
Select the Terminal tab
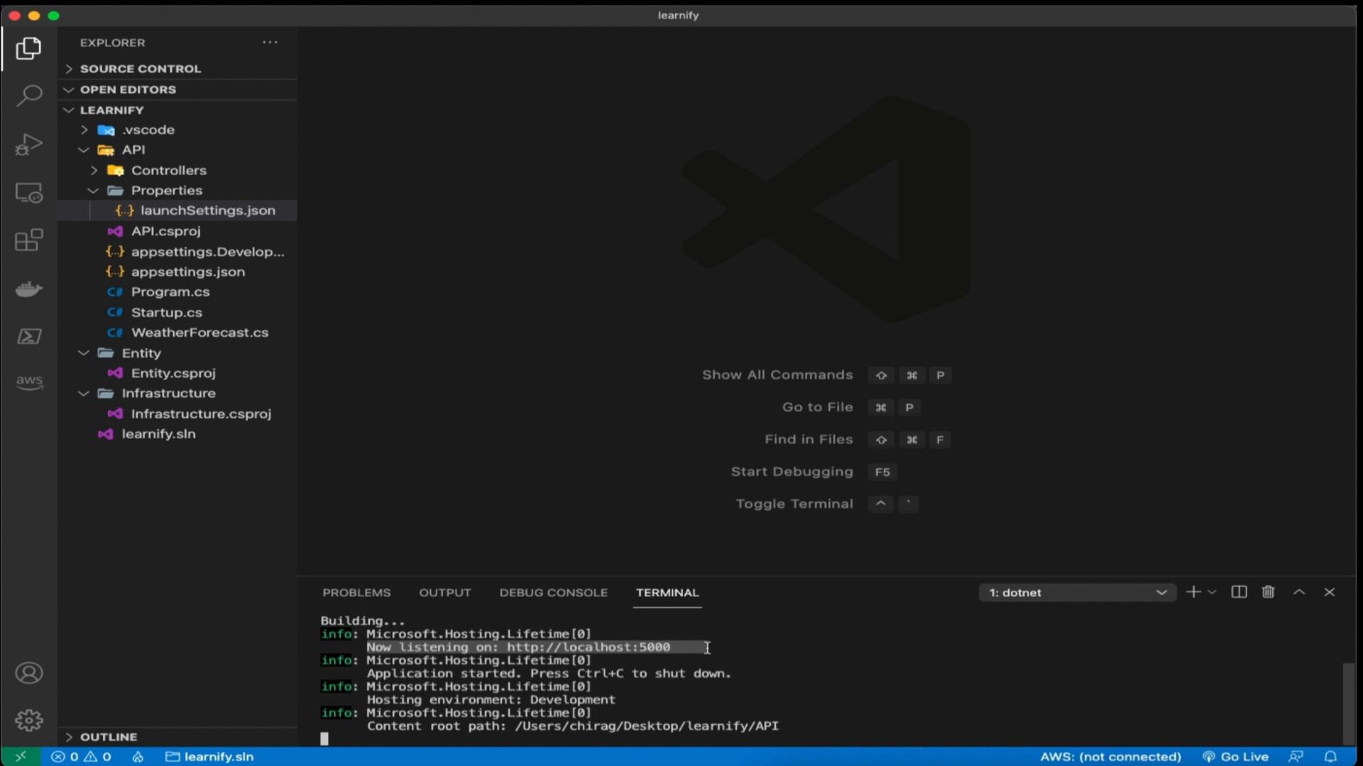point(667,592)
